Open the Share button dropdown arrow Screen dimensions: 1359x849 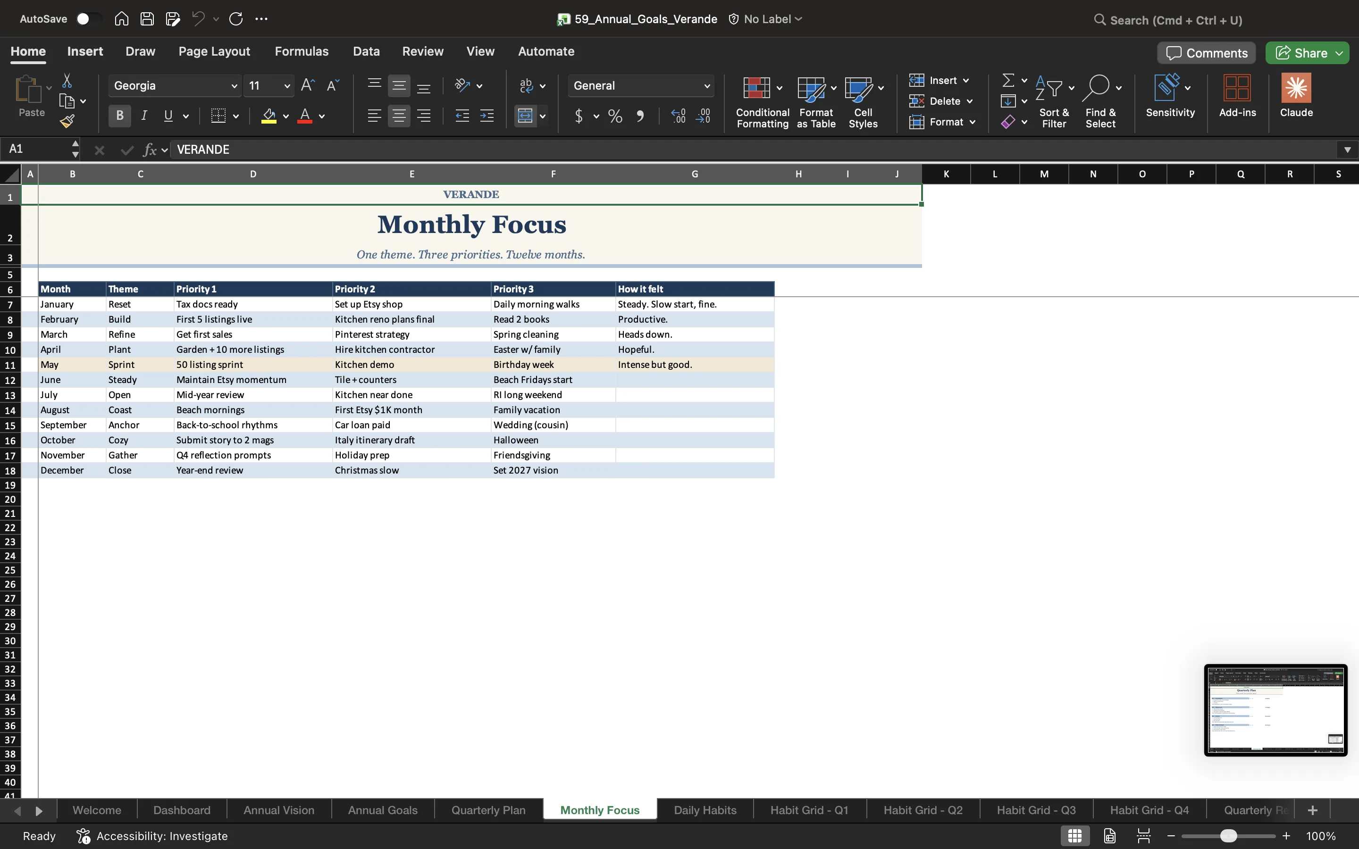click(1339, 53)
